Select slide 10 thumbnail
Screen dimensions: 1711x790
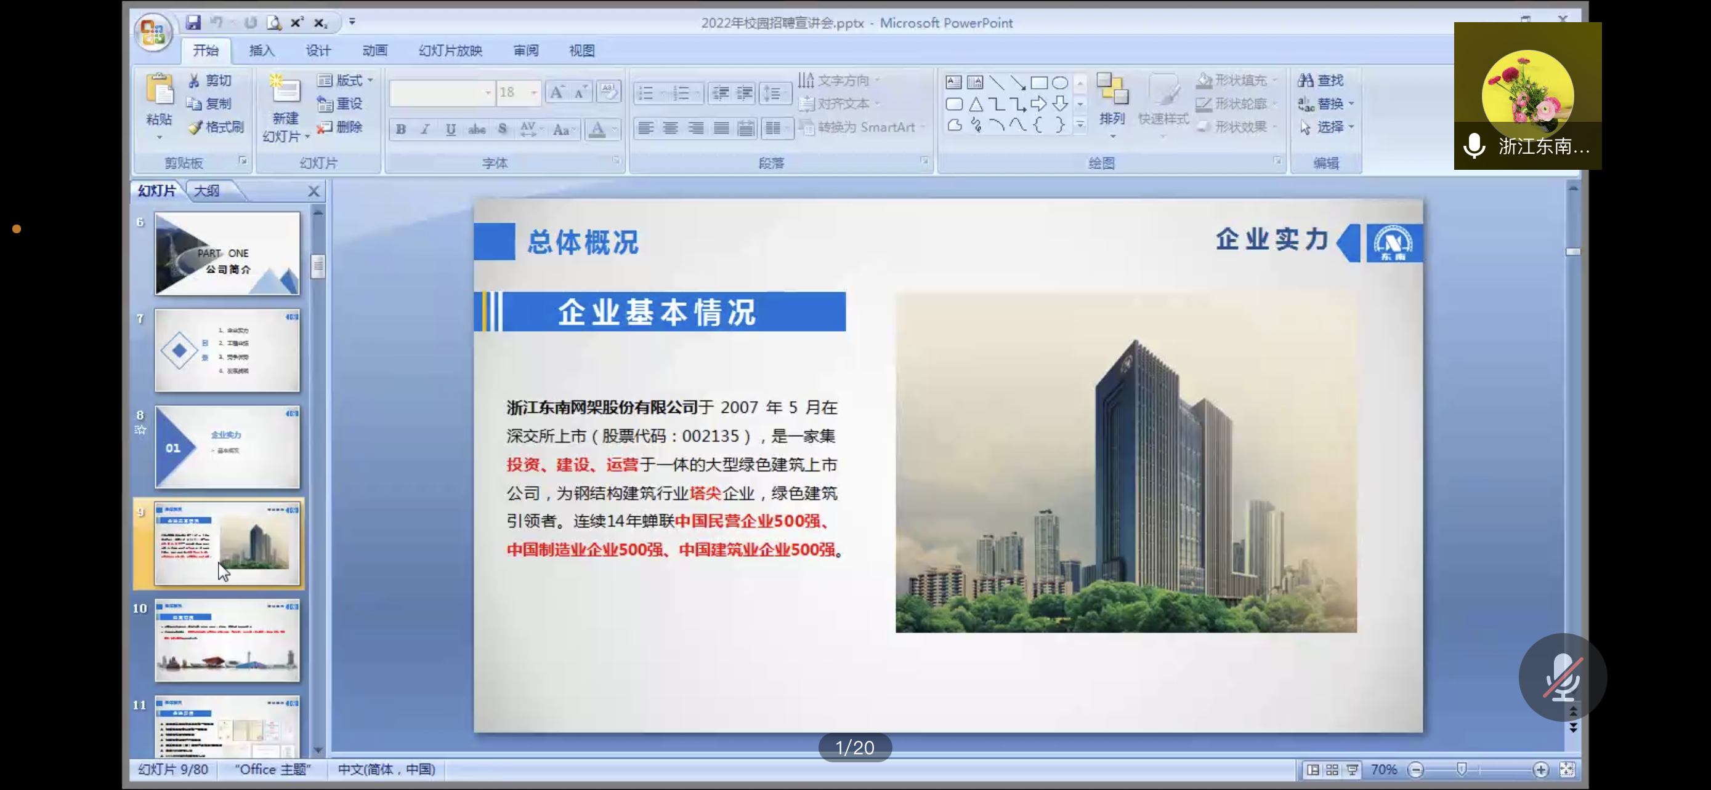coord(227,640)
